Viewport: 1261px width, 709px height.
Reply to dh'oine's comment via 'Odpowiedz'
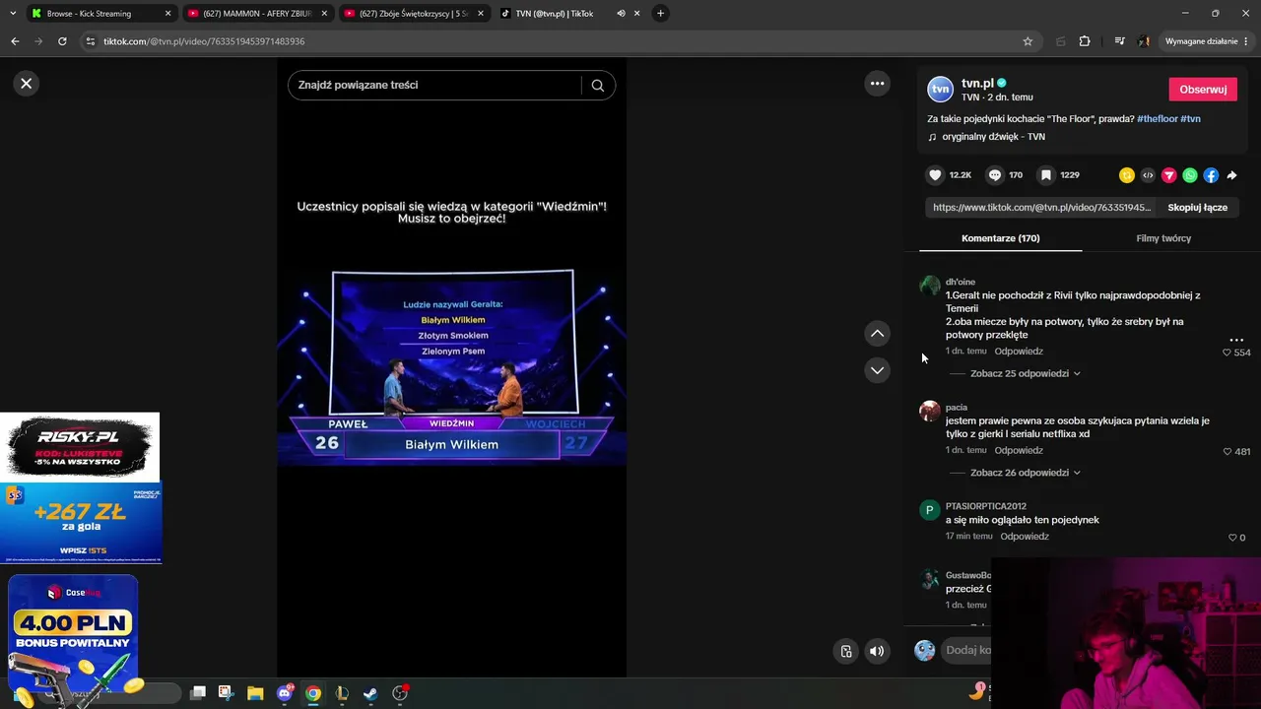(1019, 352)
